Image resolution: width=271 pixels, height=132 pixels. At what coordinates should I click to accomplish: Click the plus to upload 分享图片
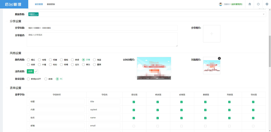(x=212, y=34)
